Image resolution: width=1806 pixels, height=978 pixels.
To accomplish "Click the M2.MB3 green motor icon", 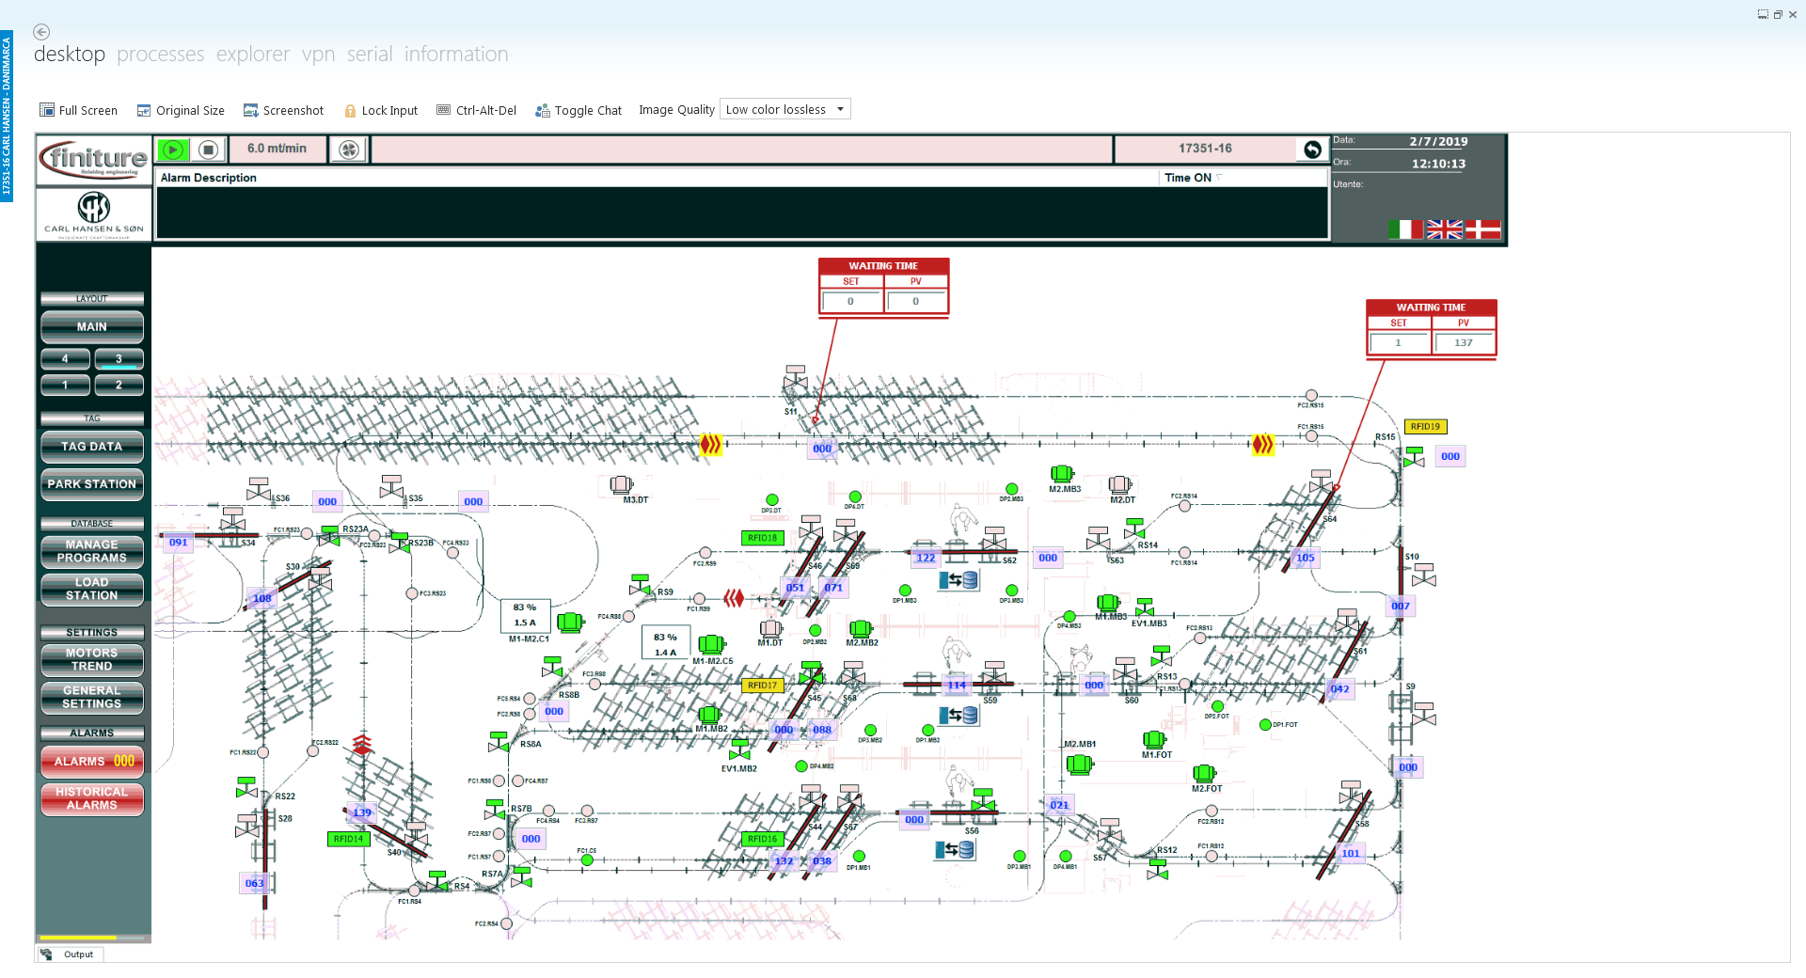I will [1062, 473].
